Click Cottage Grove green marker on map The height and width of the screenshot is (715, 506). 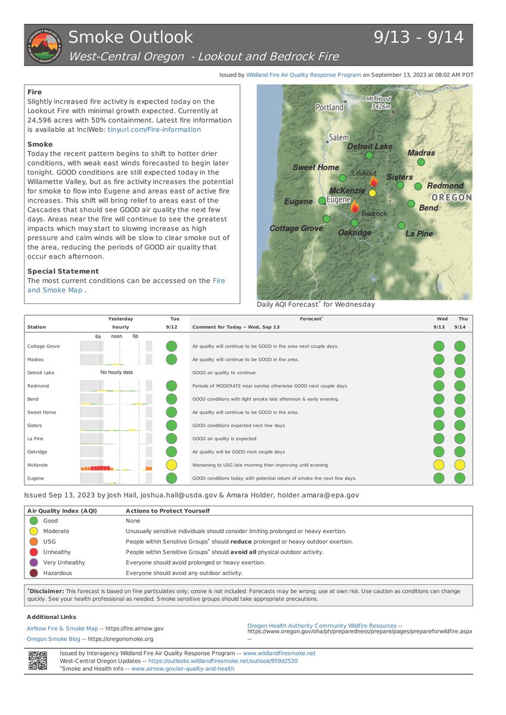pyautogui.click(x=326, y=219)
